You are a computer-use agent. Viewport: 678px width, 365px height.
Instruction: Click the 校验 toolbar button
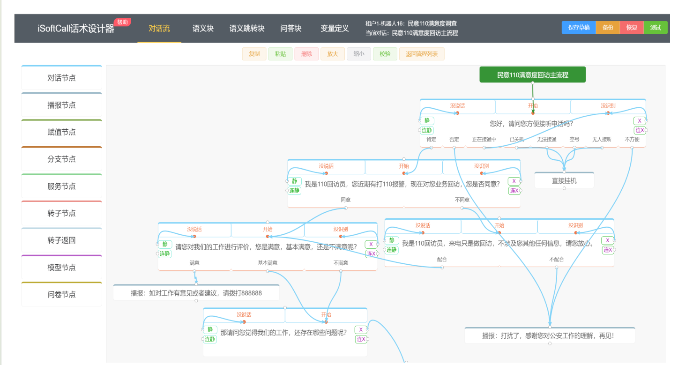tap(385, 54)
